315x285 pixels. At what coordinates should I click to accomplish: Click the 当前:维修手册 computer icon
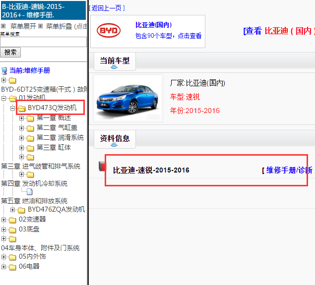[4, 71]
